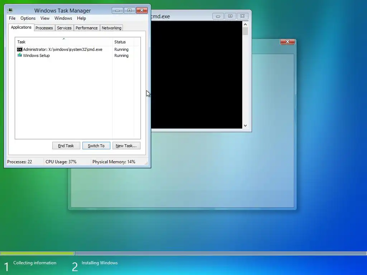Minimize the cmd.exe window
The height and width of the screenshot is (275, 367).
pyautogui.click(x=218, y=16)
